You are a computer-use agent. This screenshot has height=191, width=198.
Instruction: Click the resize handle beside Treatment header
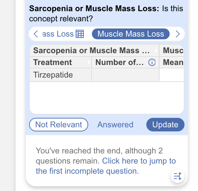(x=89, y=62)
